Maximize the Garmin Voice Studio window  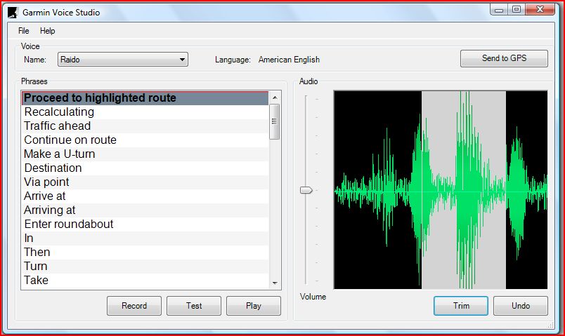point(517,10)
